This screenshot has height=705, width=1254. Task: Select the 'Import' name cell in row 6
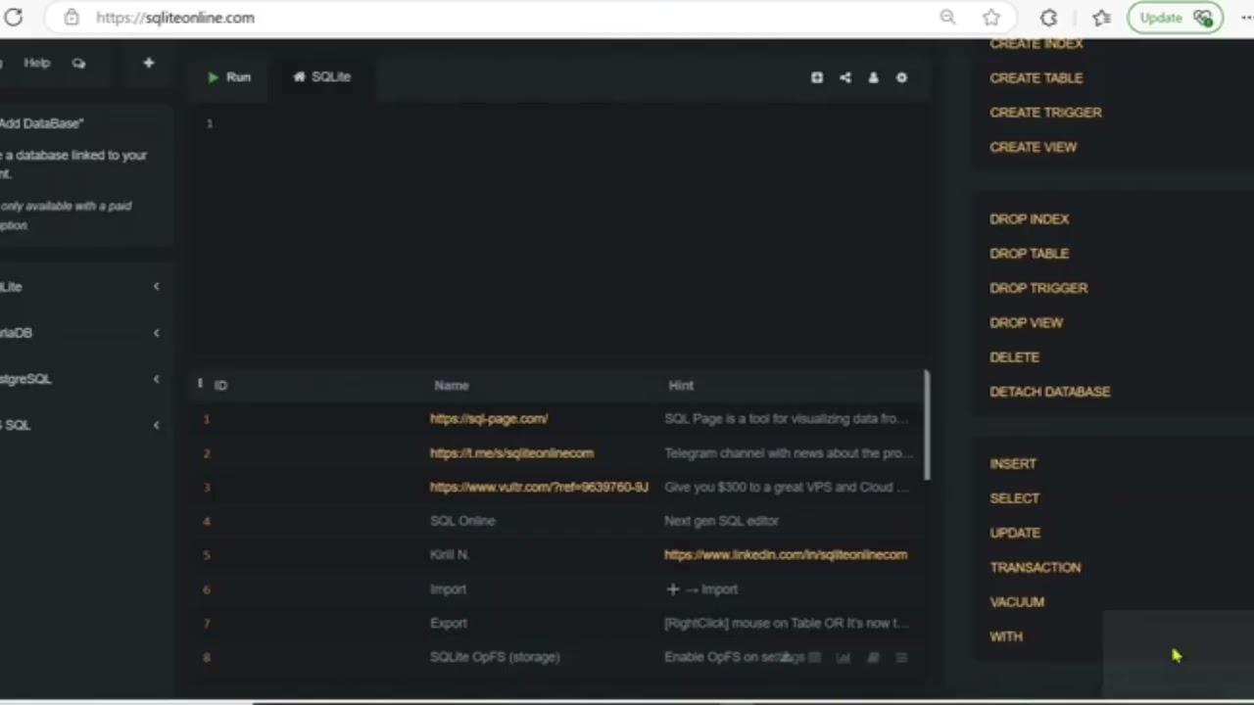coord(448,589)
